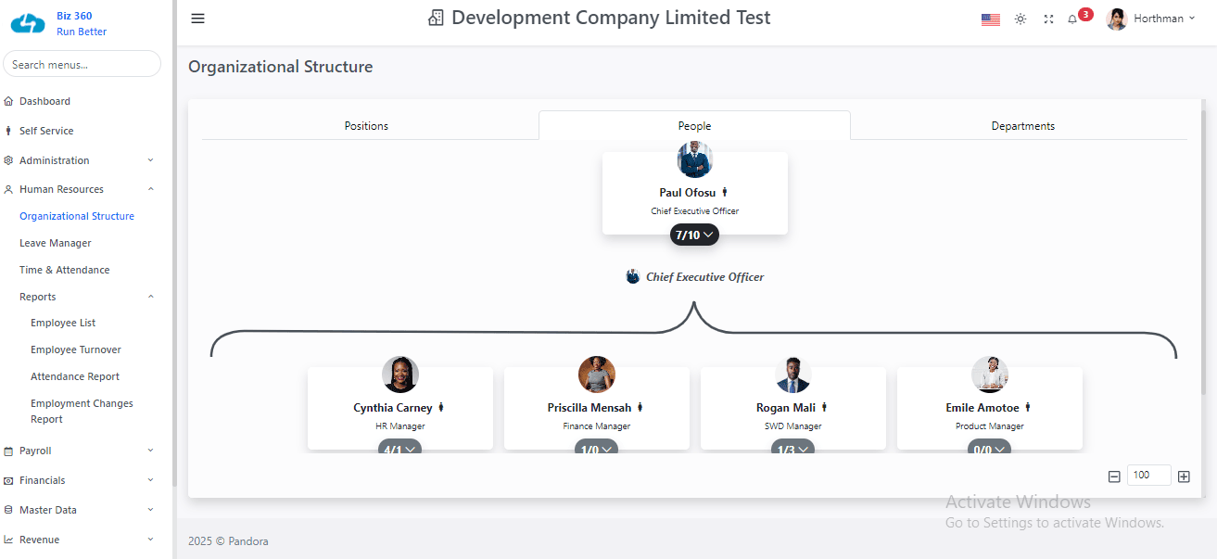Image resolution: width=1217 pixels, height=559 pixels.
Task: Expand Priscilla Mensah's 1/0 badge
Action: click(x=596, y=447)
